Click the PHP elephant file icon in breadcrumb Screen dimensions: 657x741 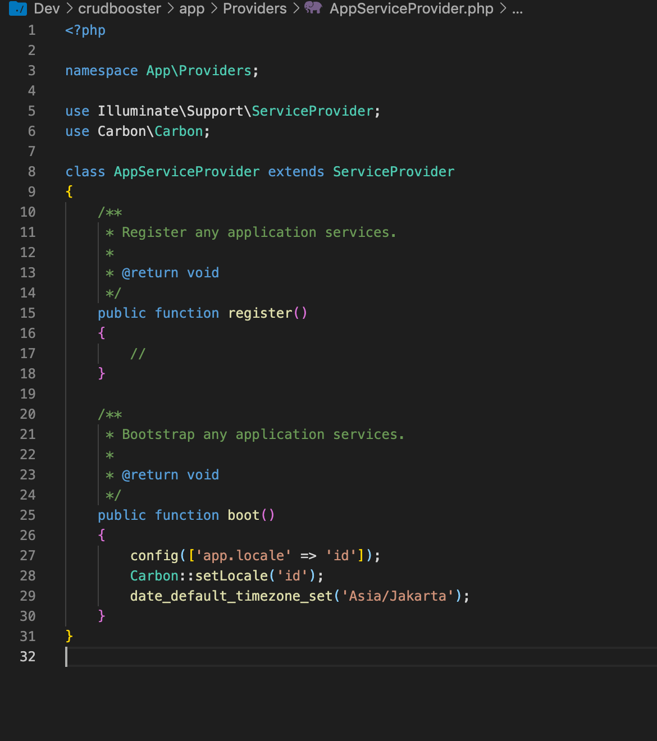(x=313, y=8)
